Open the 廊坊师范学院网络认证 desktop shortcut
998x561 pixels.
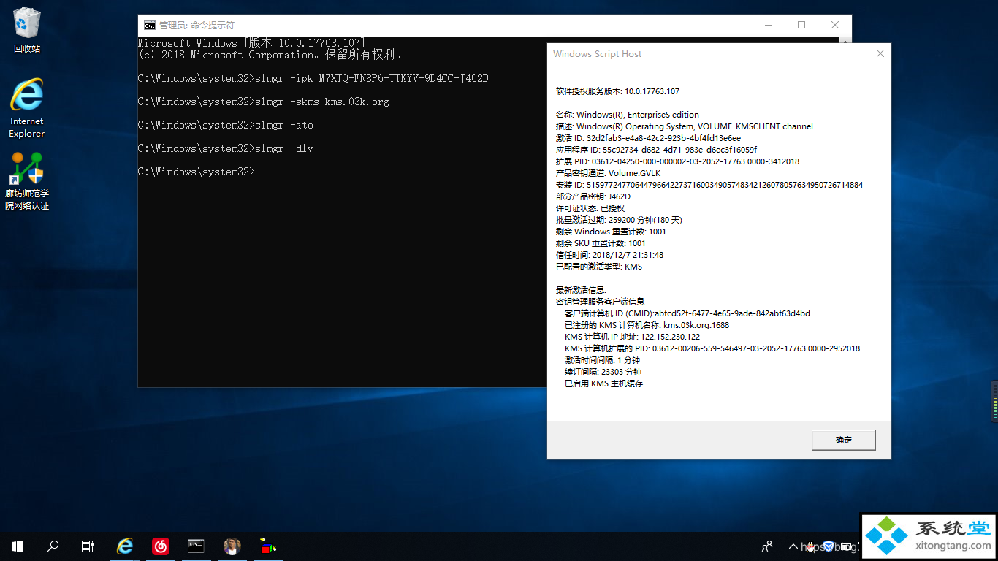pyautogui.click(x=27, y=181)
